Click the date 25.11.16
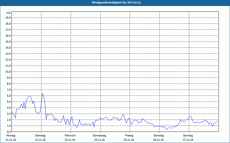This screenshot has height=143, width=230. coord(129,140)
